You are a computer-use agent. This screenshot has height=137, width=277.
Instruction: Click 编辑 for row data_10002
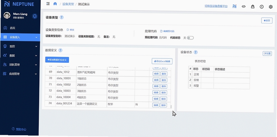156,86
